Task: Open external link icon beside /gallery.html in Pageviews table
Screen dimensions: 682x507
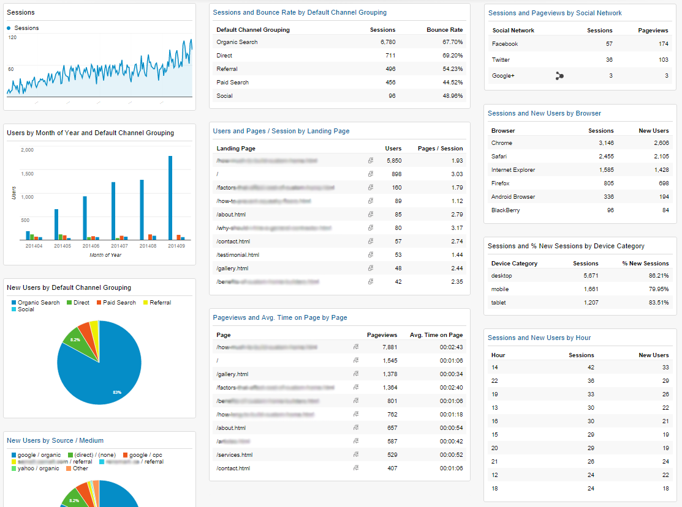Action: (x=355, y=374)
